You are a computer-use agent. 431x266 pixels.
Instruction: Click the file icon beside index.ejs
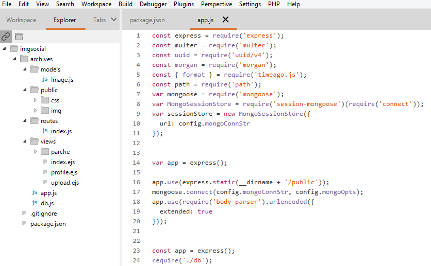45,162
